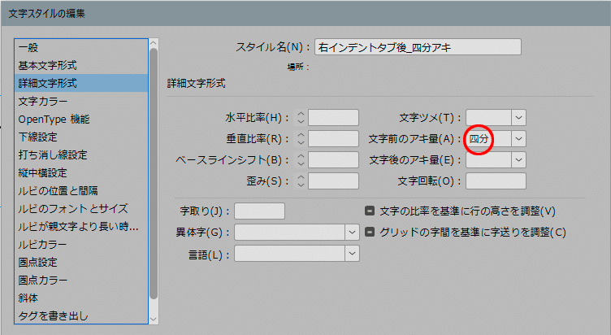Open the 文字カラー category
The width and height of the screenshot is (611, 335).
pyautogui.click(x=81, y=101)
